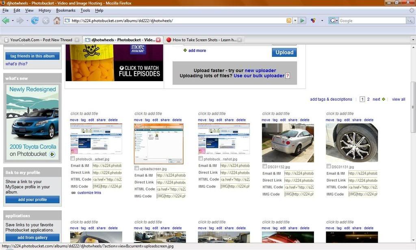Click the browser Forward arrow button
The height and width of the screenshot is (250, 416).
[x=20, y=20]
